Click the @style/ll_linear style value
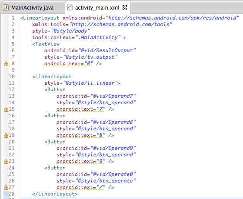This screenshot has width=243, height=199. [x=90, y=83]
